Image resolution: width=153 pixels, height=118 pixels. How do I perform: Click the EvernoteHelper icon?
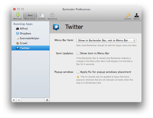[x=17, y=38]
